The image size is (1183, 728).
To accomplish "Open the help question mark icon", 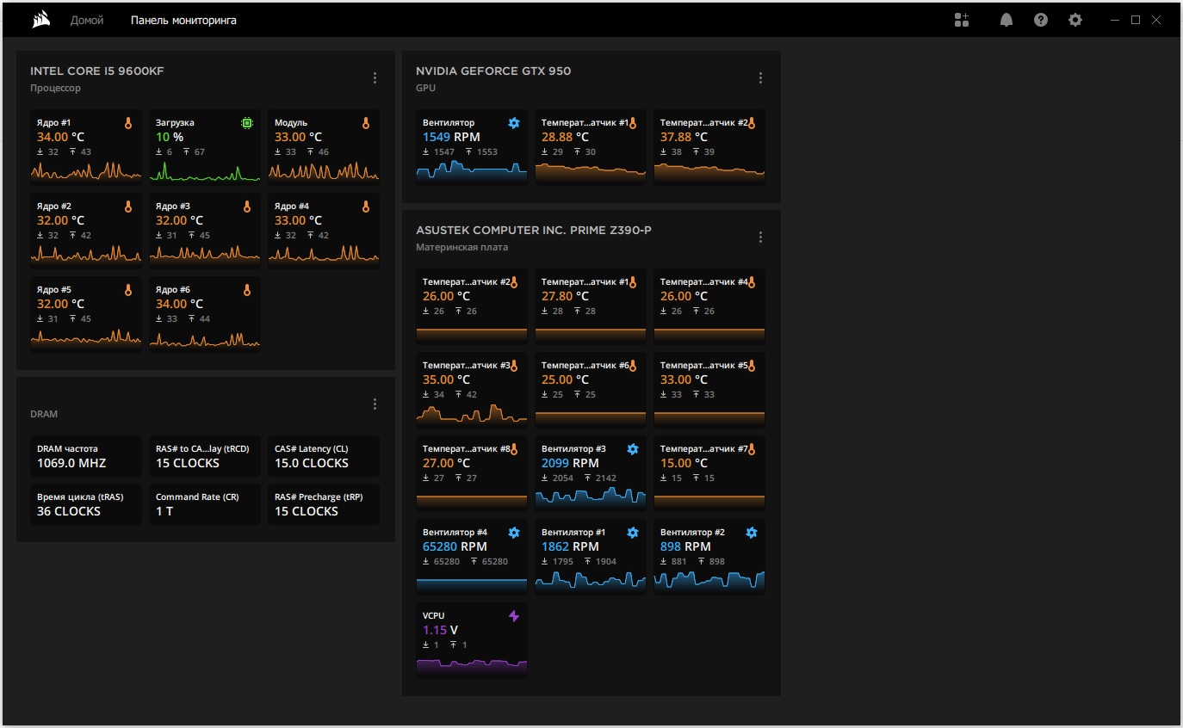I will click(x=1041, y=20).
